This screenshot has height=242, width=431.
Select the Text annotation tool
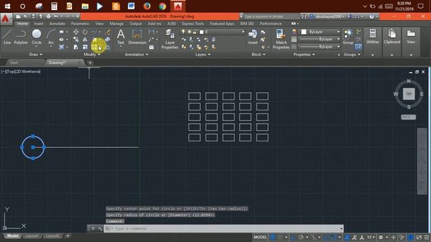tap(121, 37)
